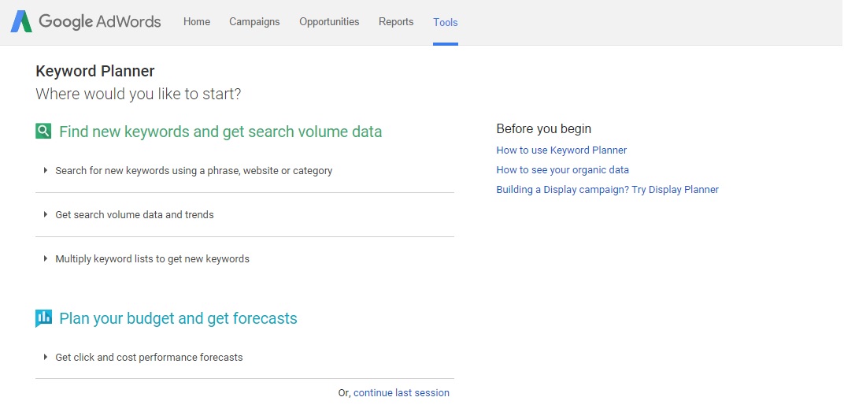Open 'How to use Keyword Planner' link
The width and height of the screenshot is (844, 412).
[561, 150]
